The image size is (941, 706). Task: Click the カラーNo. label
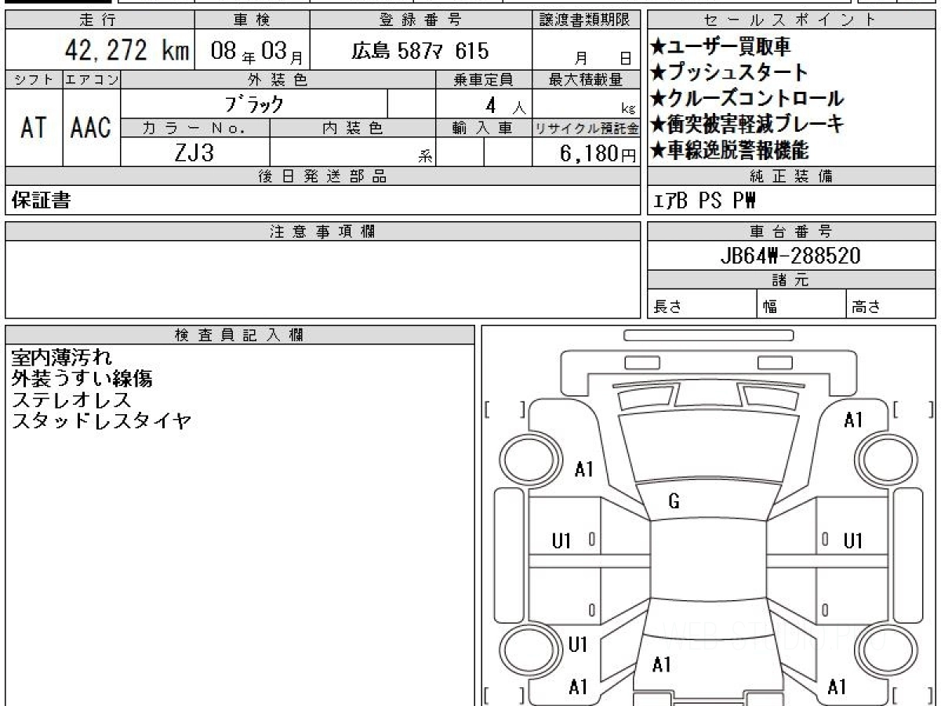pyautogui.click(x=195, y=128)
